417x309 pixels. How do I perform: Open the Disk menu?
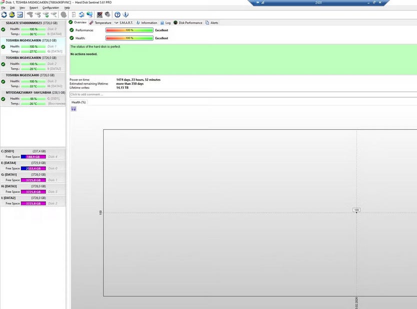point(13,8)
